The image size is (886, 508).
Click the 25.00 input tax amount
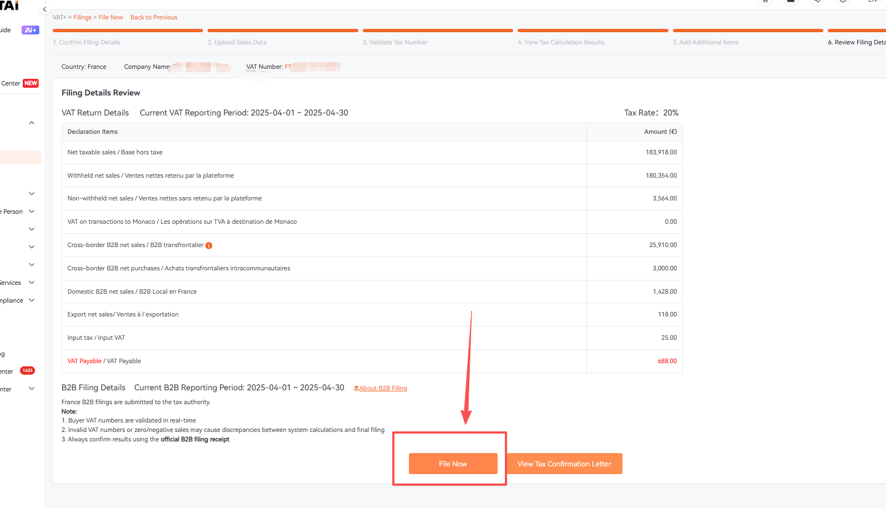[x=669, y=338]
